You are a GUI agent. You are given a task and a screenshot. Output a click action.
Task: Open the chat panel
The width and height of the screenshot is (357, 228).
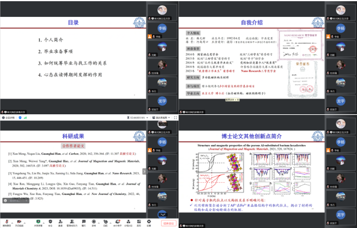click(84, 223)
